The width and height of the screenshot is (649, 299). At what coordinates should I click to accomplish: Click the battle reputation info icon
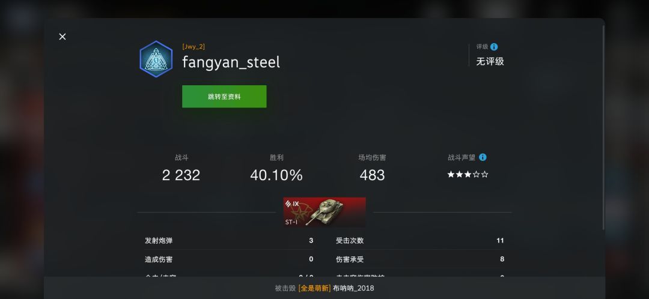pos(483,157)
